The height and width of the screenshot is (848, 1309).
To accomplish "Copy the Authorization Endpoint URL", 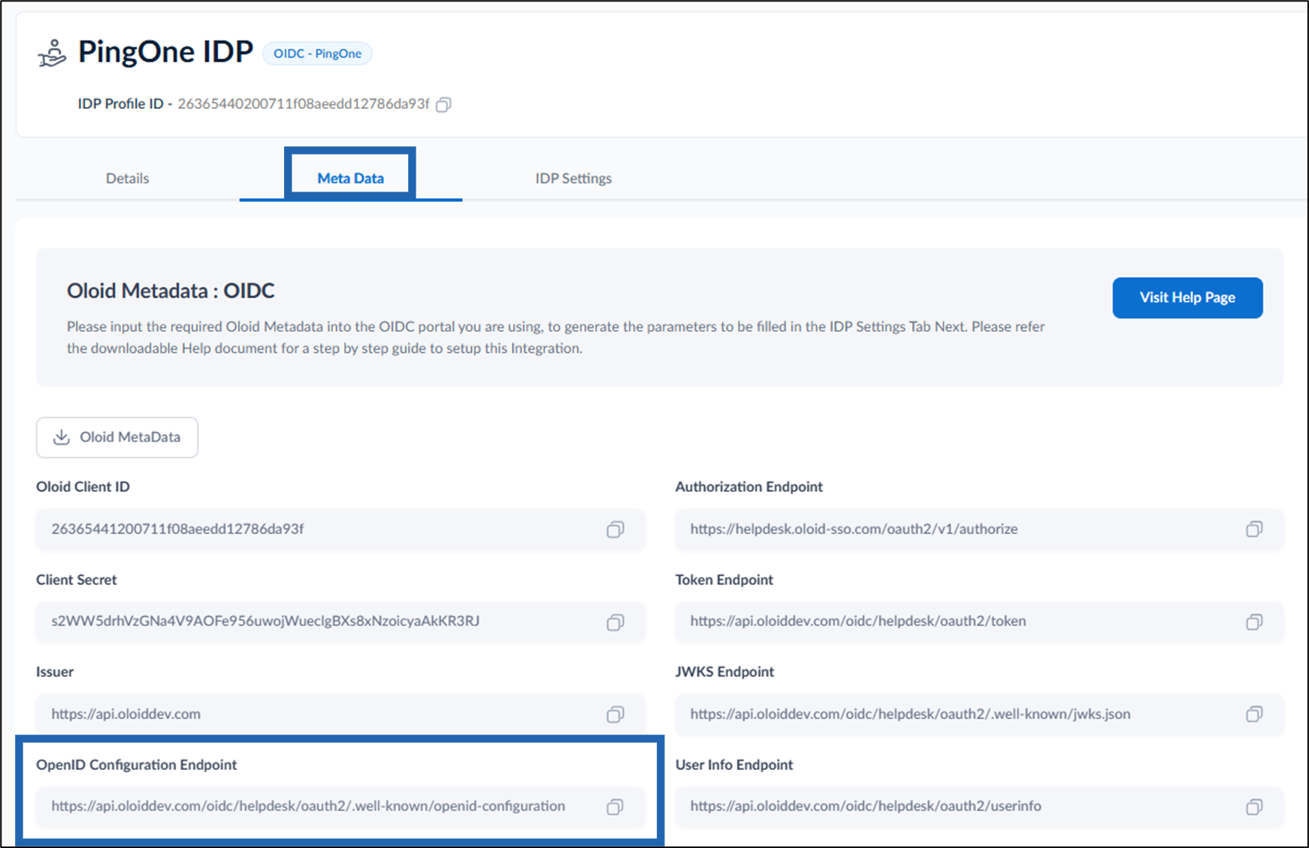I will click(x=1254, y=530).
